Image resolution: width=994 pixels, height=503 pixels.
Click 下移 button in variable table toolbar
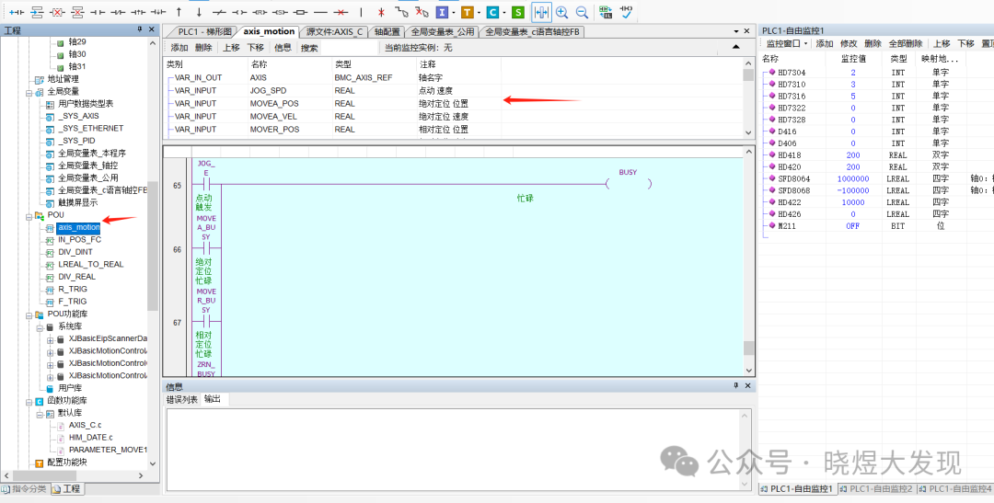click(256, 48)
